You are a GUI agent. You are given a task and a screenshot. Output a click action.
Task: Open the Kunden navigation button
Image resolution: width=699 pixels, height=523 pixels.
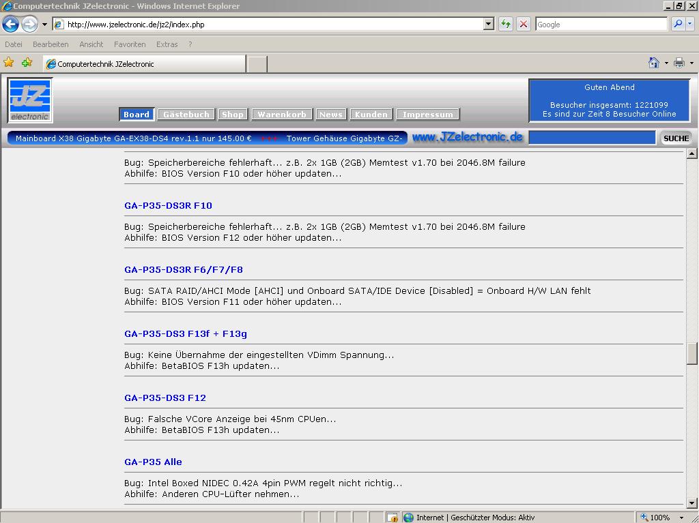371,115
